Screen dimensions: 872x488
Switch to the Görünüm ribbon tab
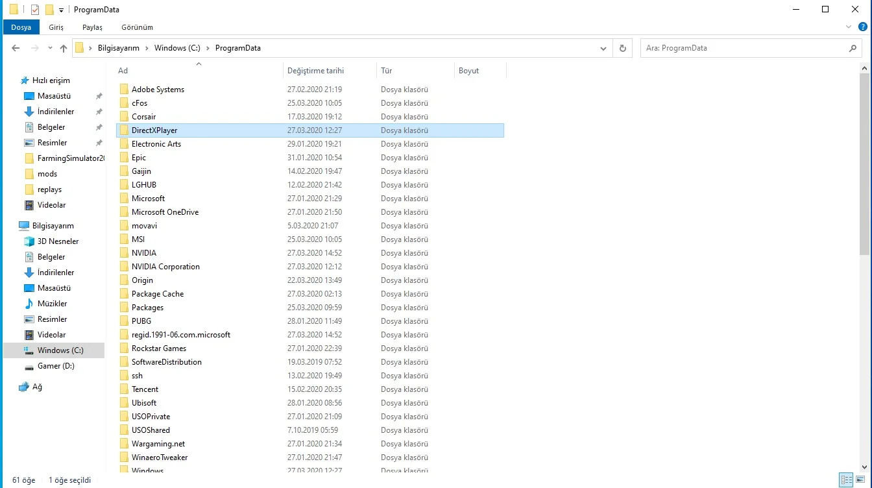click(138, 27)
